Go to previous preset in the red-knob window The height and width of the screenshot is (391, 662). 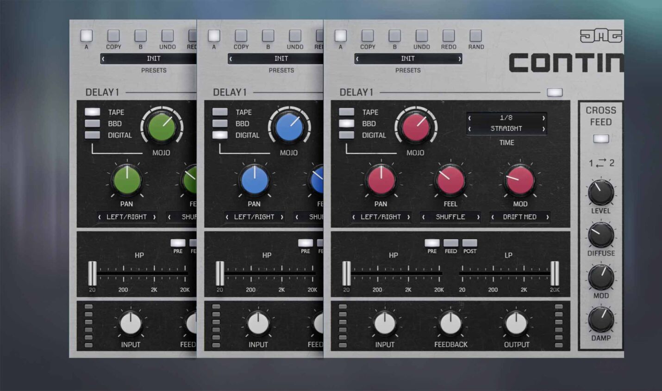(x=357, y=59)
